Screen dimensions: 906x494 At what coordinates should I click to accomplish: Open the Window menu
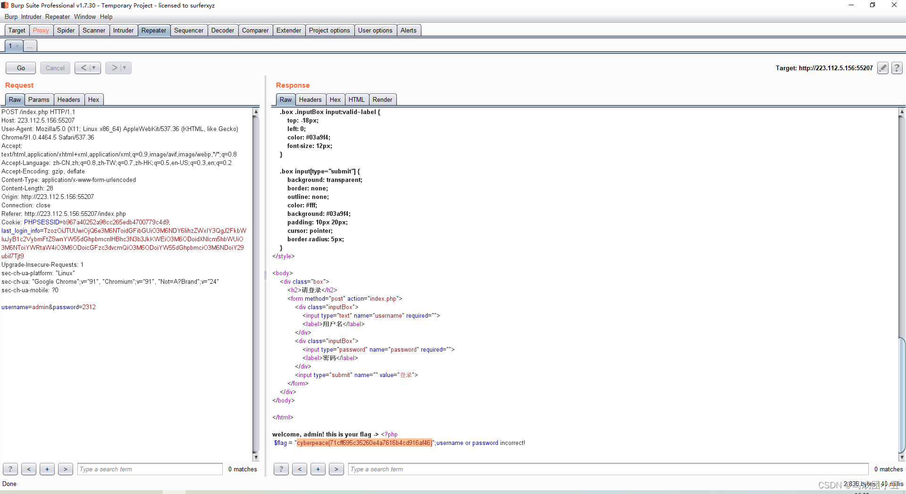85,16
